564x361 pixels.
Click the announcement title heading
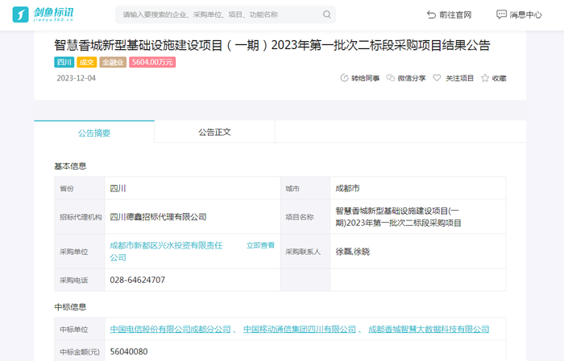point(272,45)
